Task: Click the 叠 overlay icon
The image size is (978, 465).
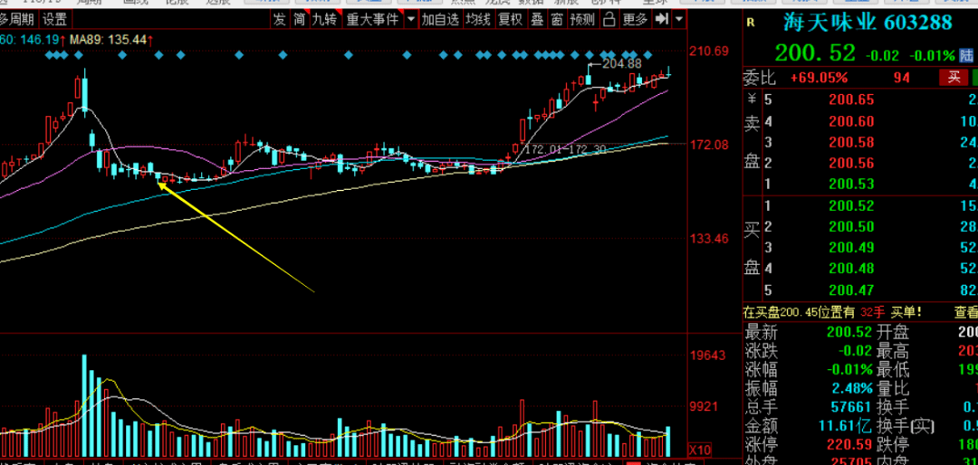Action: coord(537,19)
